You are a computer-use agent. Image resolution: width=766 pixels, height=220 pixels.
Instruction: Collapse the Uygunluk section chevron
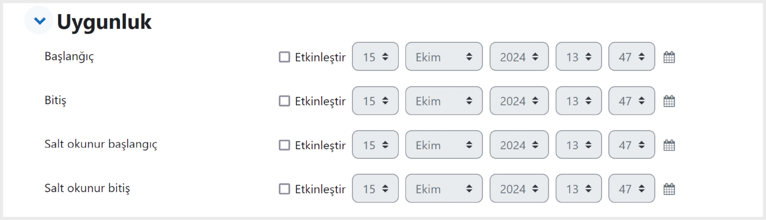point(39,20)
